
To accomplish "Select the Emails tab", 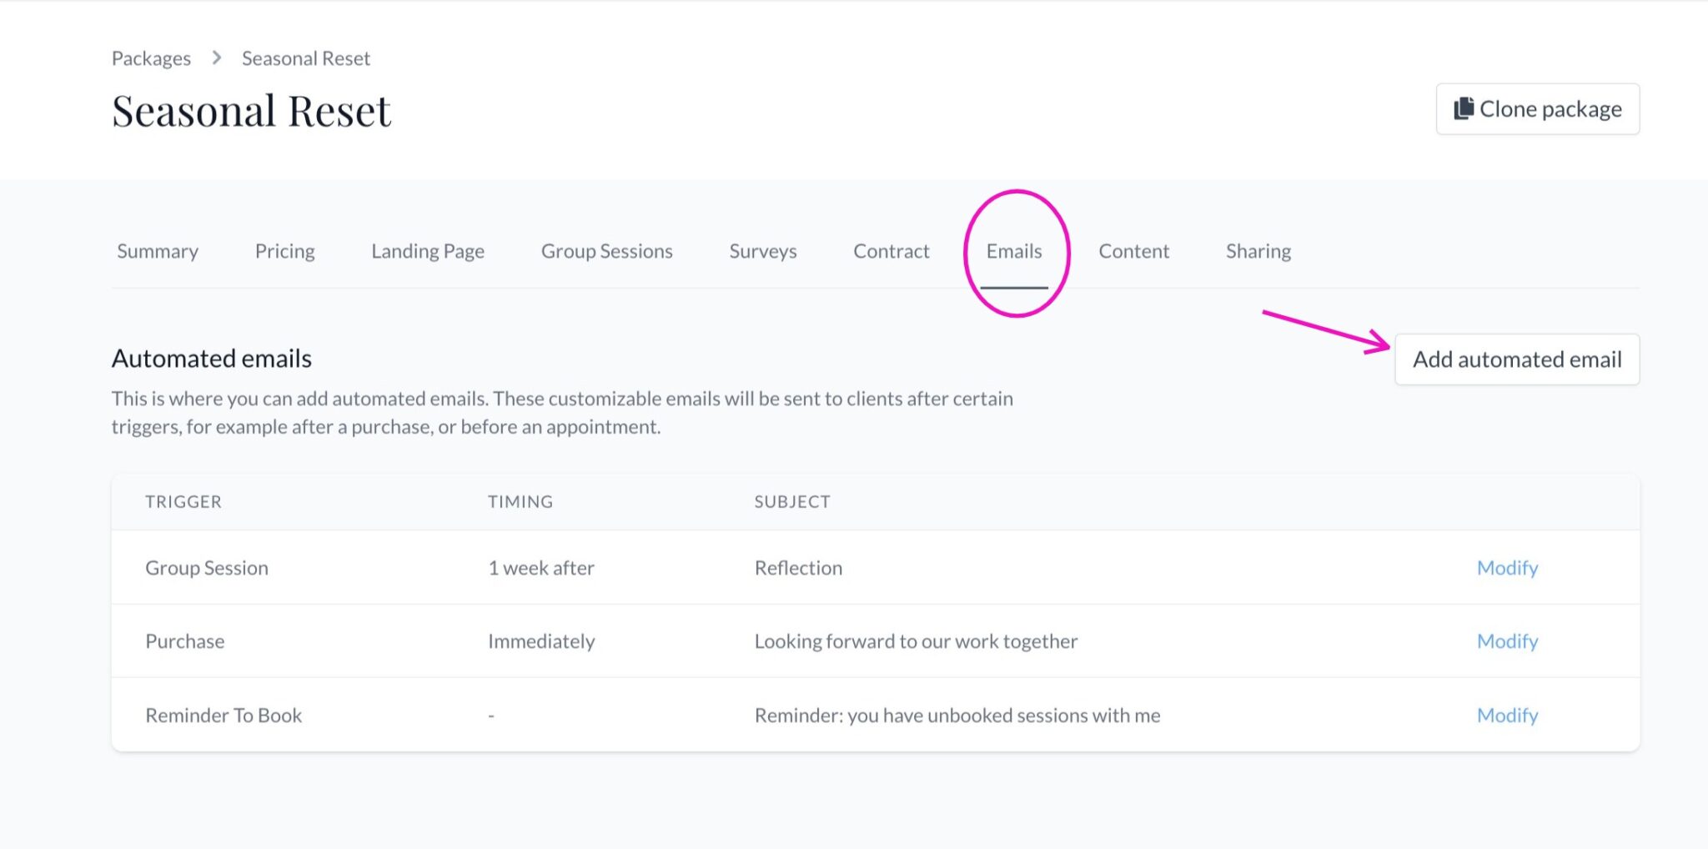I will [1013, 251].
